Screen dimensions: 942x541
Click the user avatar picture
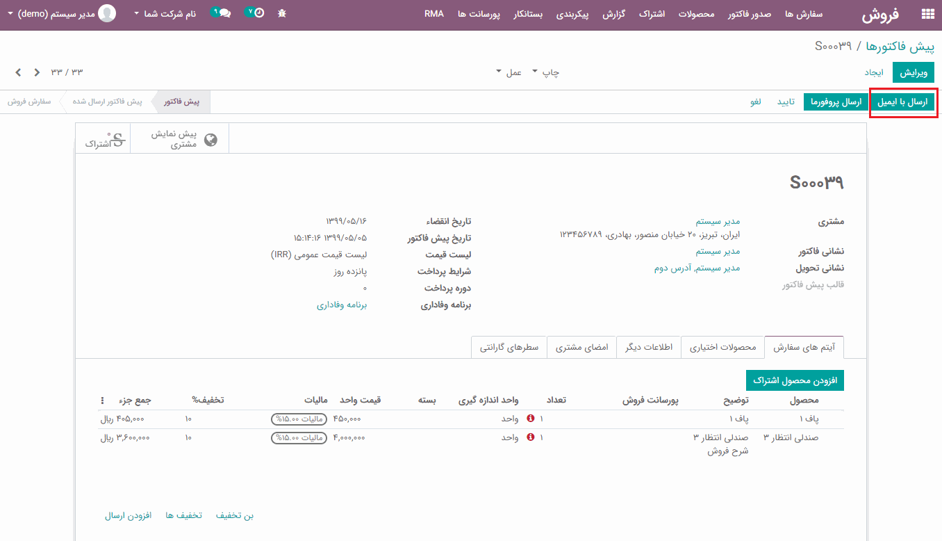click(107, 13)
